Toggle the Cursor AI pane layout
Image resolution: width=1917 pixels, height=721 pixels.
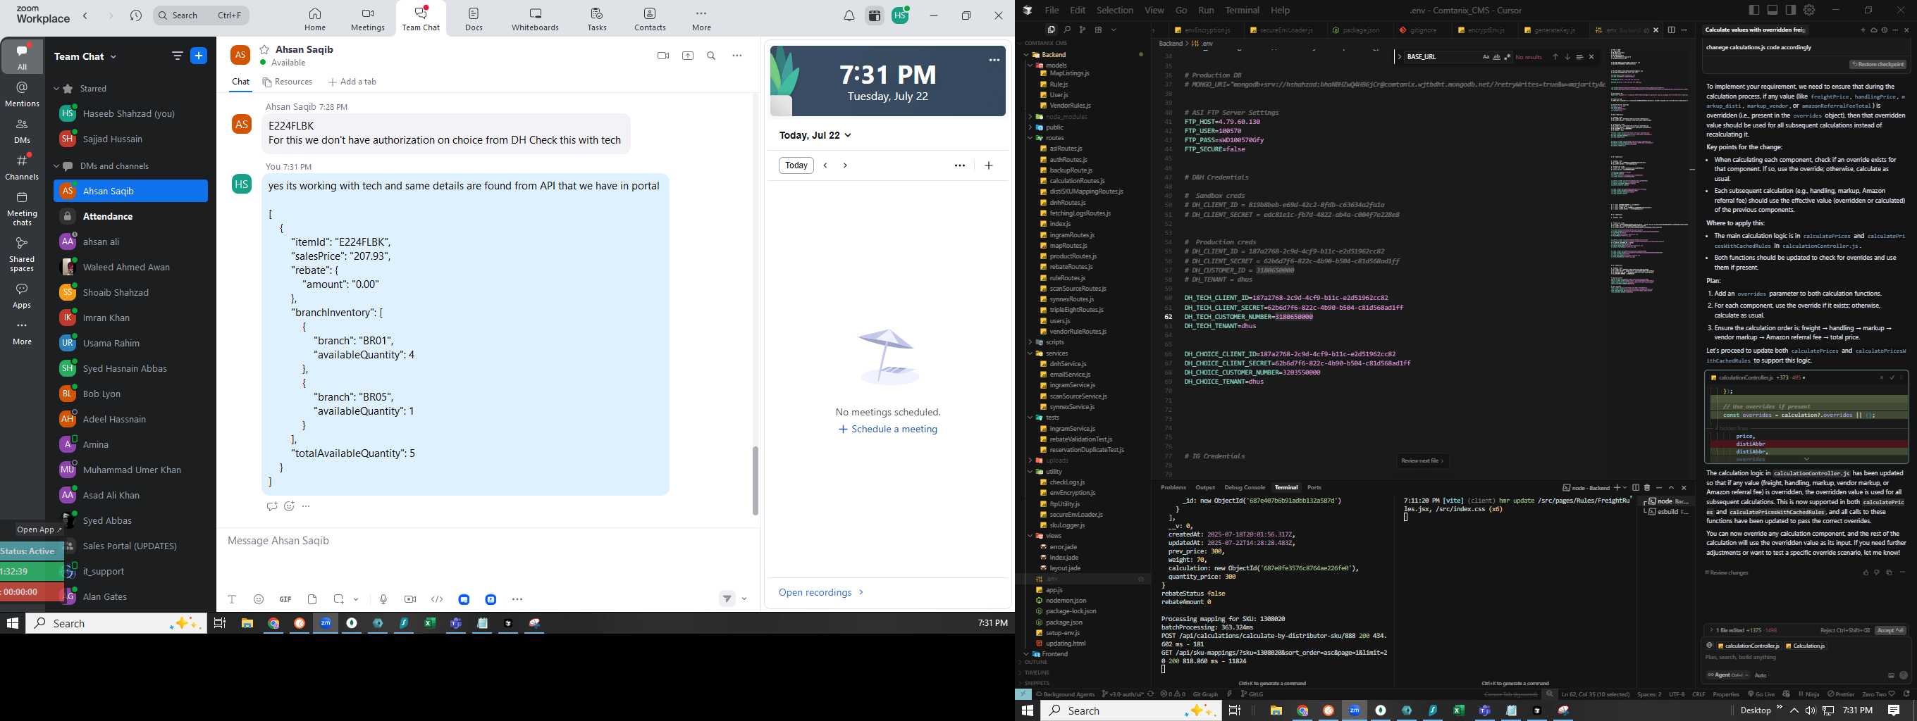[1790, 11]
